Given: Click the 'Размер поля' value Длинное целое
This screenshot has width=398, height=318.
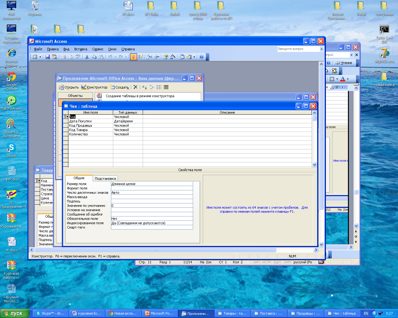Looking at the screenshot, I should (x=152, y=184).
